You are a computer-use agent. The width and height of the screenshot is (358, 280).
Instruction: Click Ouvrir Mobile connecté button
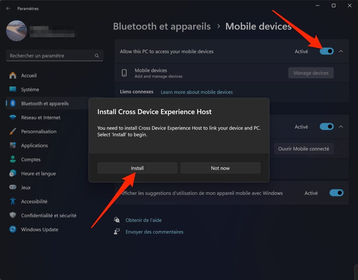[304, 149]
